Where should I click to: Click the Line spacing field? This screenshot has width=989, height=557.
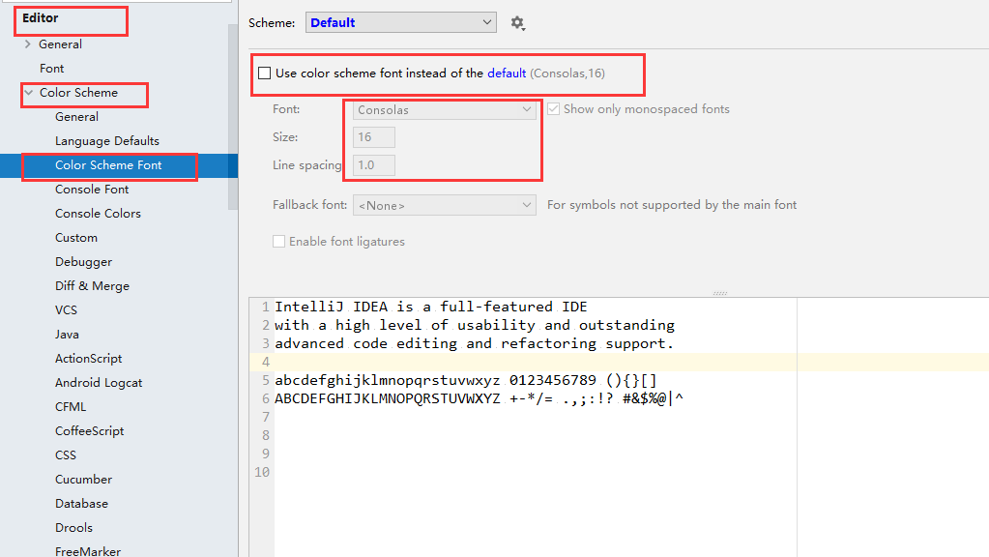(x=374, y=165)
